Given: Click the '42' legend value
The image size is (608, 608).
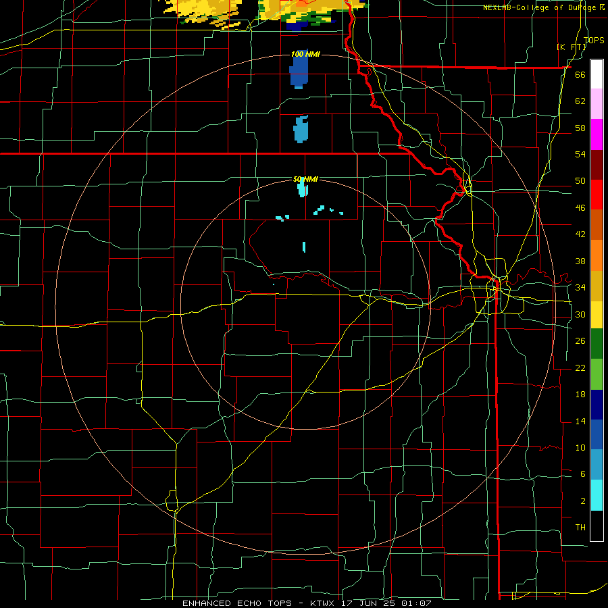Looking at the screenshot, I should tap(580, 234).
